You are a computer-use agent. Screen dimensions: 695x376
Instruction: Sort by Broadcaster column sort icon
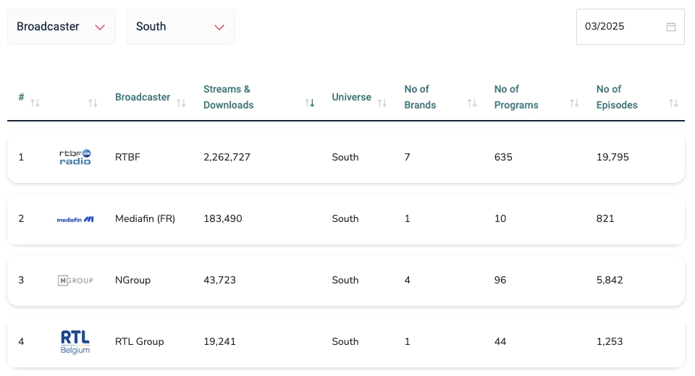181,103
